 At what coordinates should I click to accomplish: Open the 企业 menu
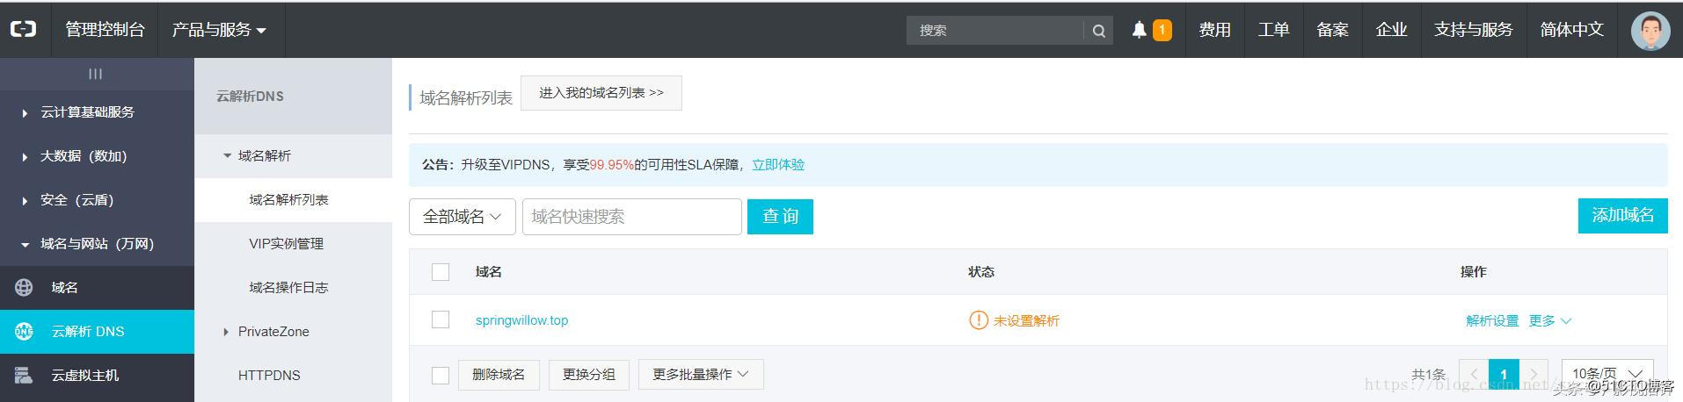point(1391,30)
